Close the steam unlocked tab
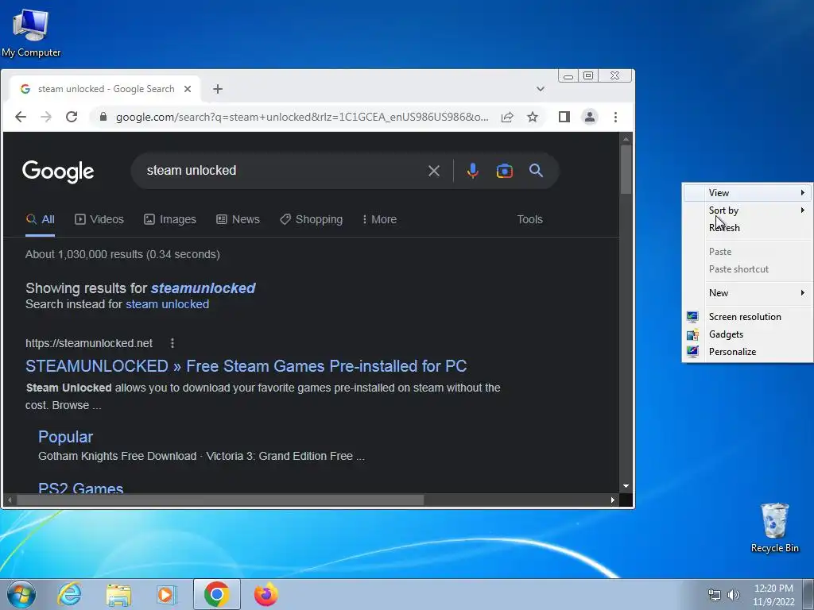The height and width of the screenshot is (610, 814). 188,89
